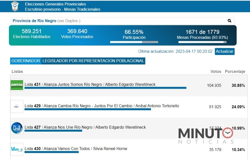
Task: Select the GOBERNADOR tab
Action: point(26,61)
